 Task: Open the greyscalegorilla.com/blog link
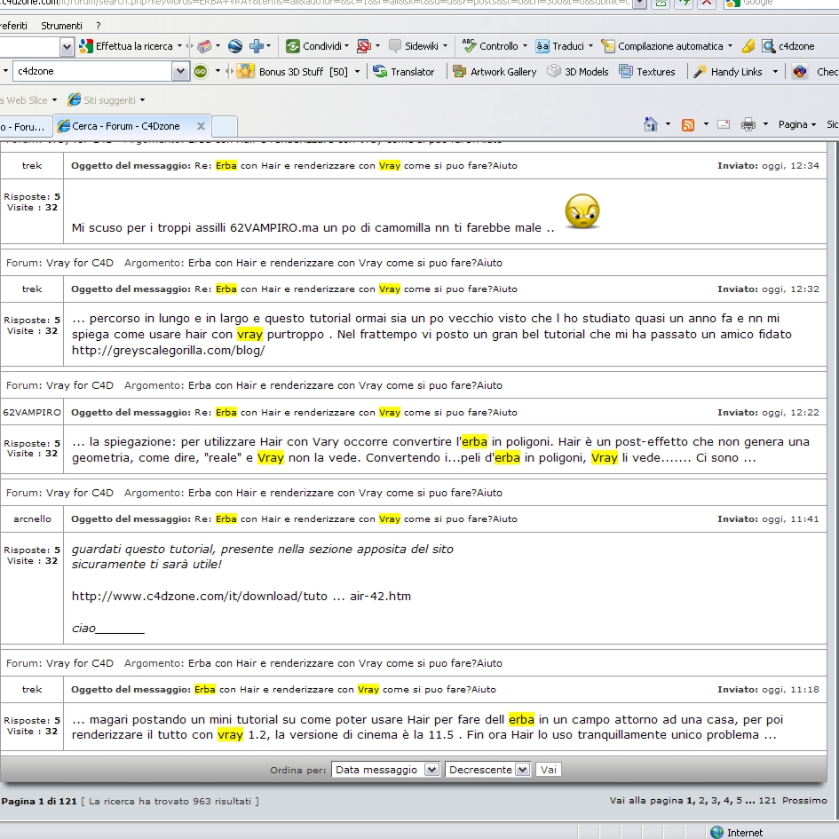tap(168, 351)
